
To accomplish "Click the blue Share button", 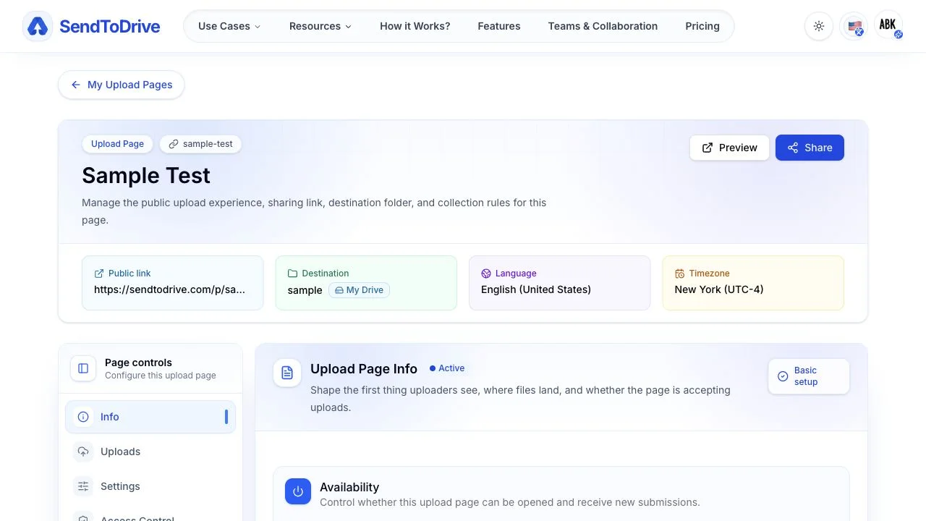I will [x=810, y=148].
